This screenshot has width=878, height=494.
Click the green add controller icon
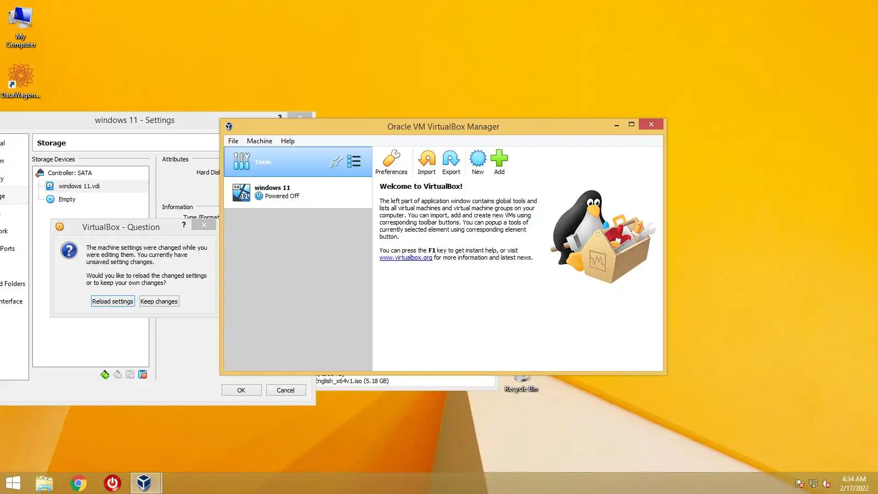click(105, 374)
